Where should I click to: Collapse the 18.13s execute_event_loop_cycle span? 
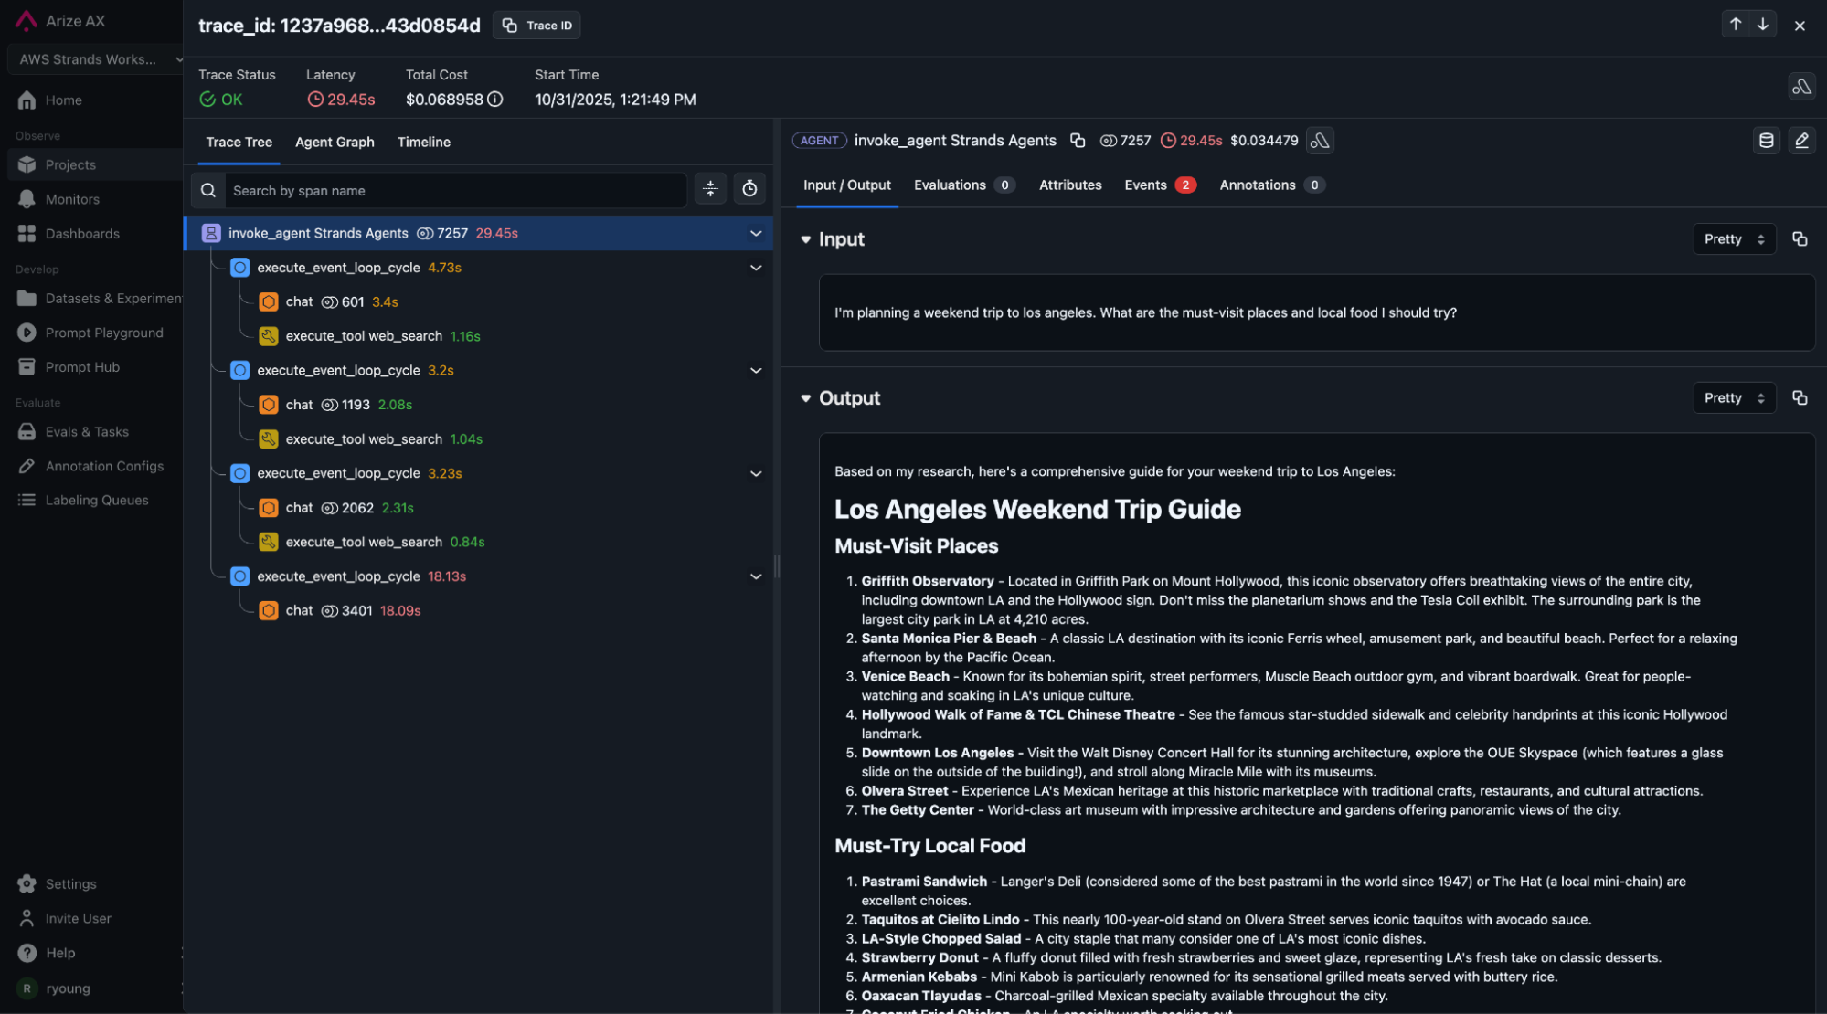(x=756, y=576)
